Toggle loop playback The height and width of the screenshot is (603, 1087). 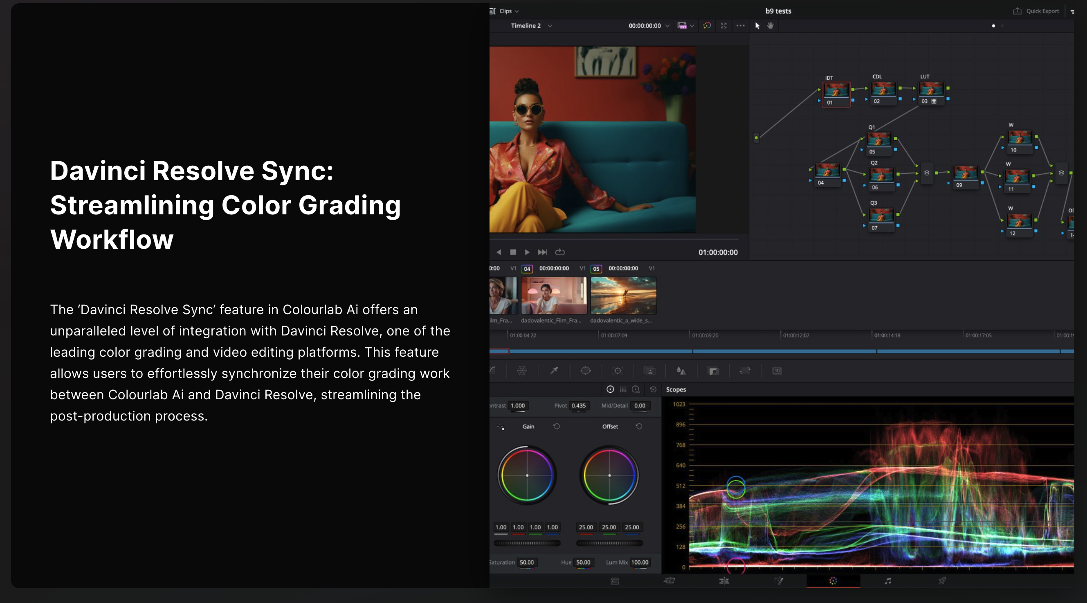click(560, 252)
